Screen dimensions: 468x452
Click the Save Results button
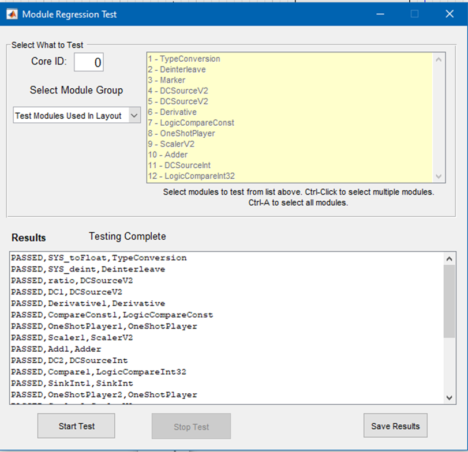395,426
